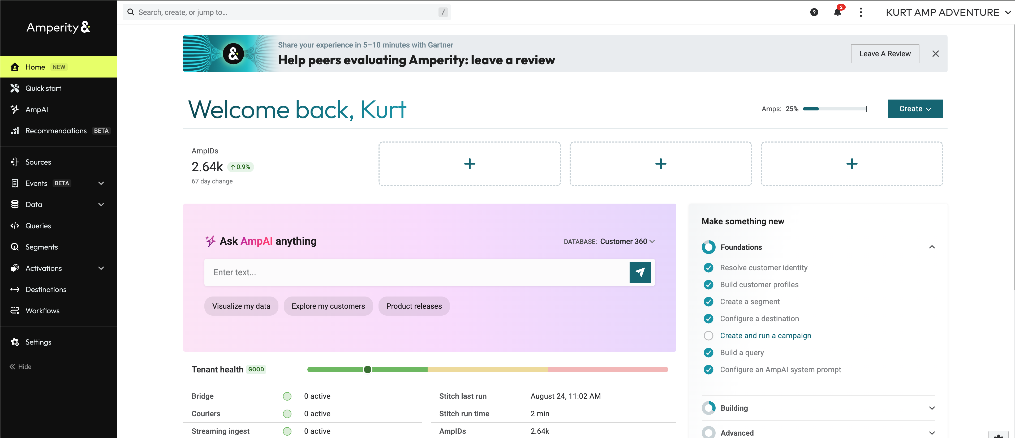Toggle the Create a segment checkmark
Screen dimensions: 1015x438
708,302
